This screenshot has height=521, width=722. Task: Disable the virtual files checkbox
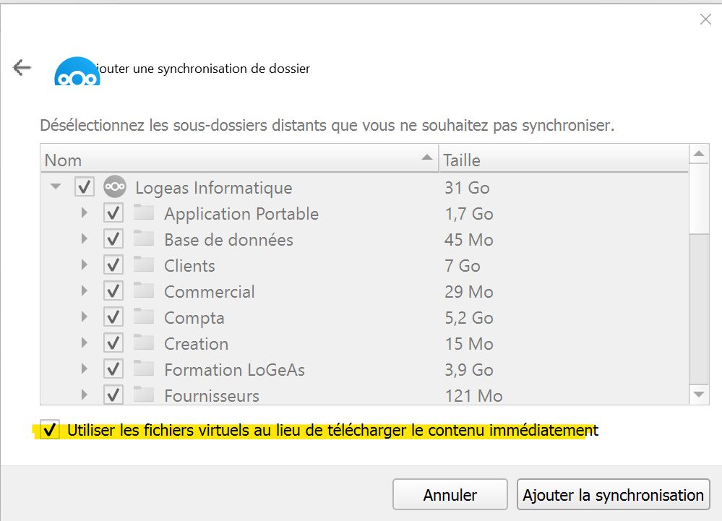(50, 431)
